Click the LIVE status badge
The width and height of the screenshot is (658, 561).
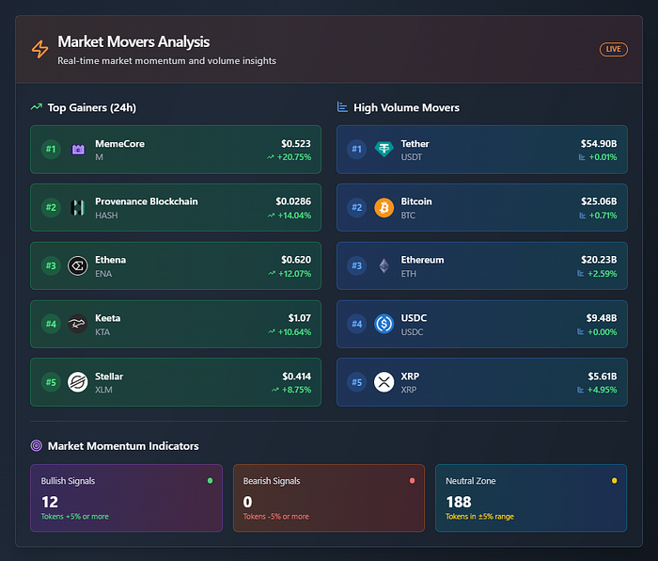613,49
